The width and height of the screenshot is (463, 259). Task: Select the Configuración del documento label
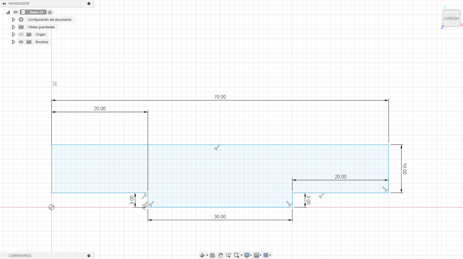(50, 20)
